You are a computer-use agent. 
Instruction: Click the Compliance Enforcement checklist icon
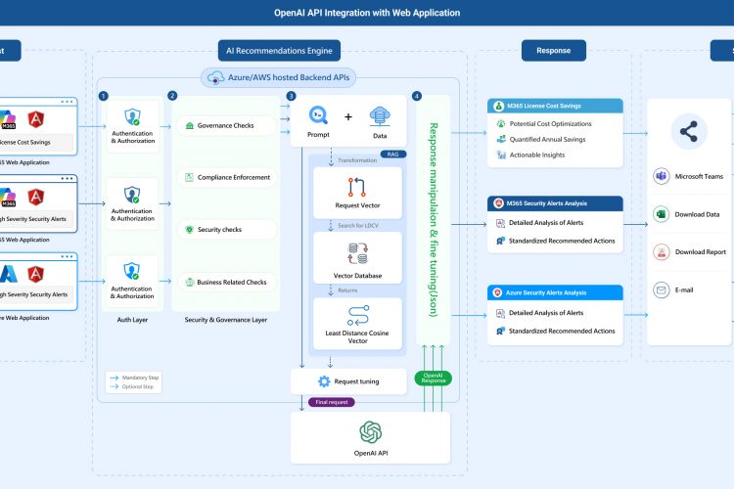click(x=189, y=177)
